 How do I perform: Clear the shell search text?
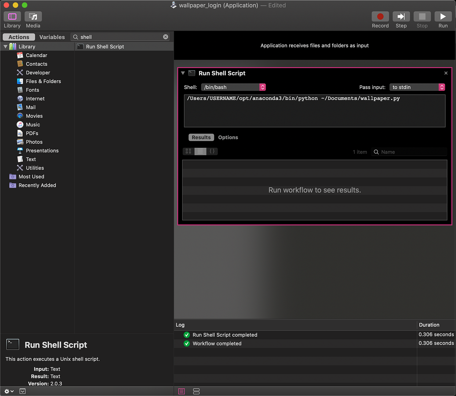click(166, 37)
